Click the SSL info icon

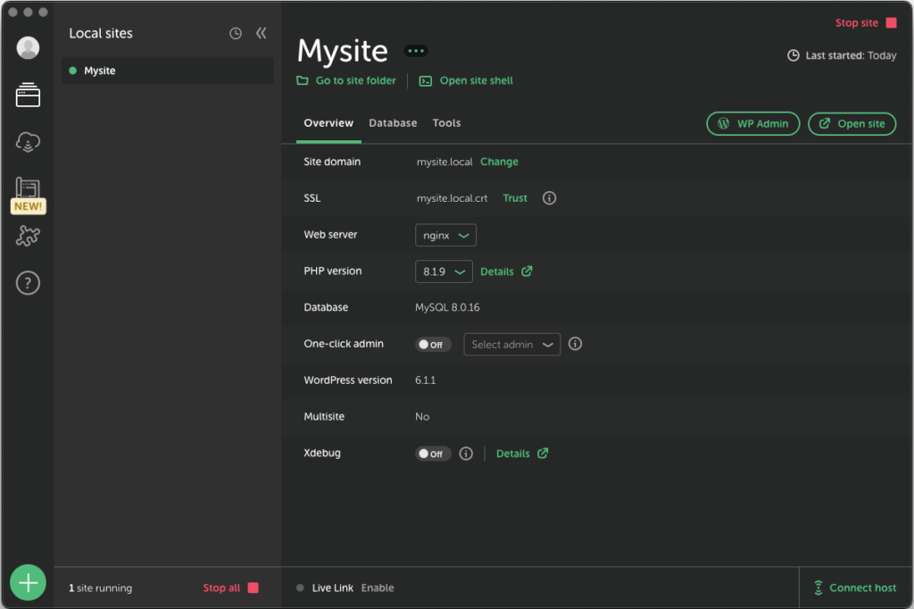(549, 198)
